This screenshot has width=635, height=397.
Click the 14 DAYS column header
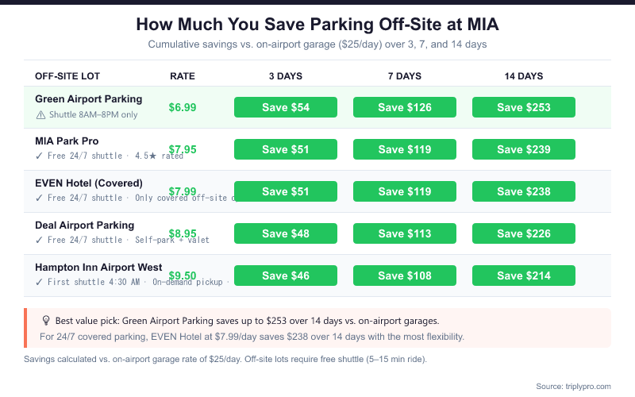pos(524,76)
